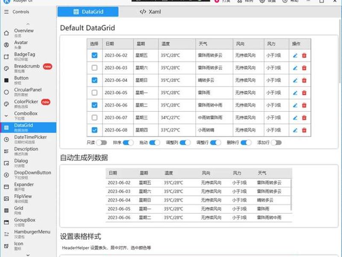Screen dimensions: 342x257
Task: Delete the 2023-06-05 row
Action: pyautogui.click(x=304, y=93)
